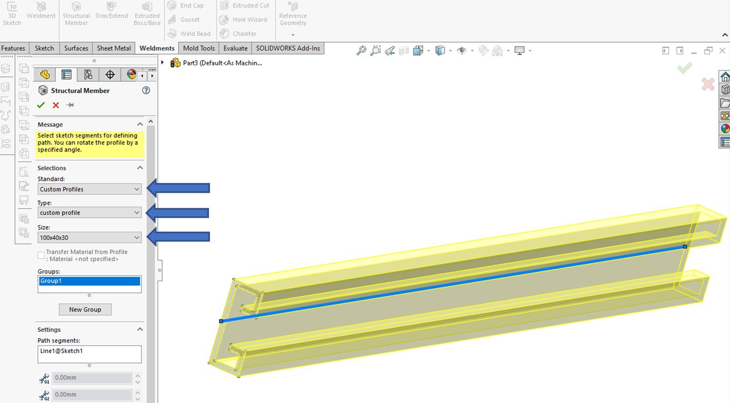Open the DimXpertManager crosshair tab
The image size is (730, 403).
point(110,75)
